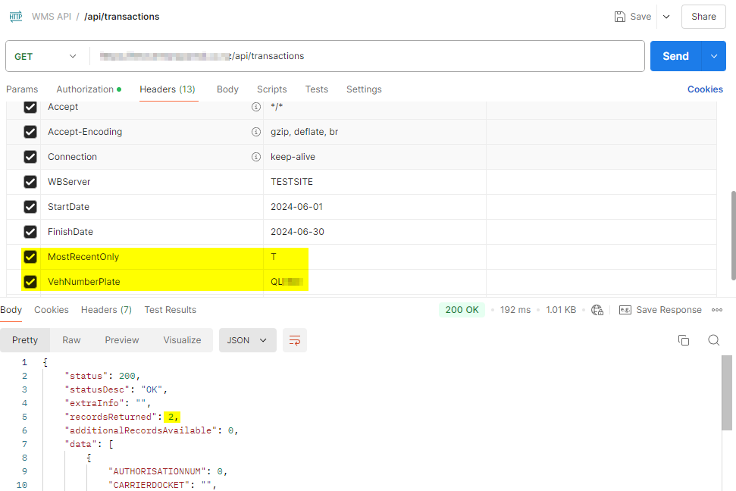Open the response Headers (7) tab
Screen dimensions: 736x491
(106, 310)
